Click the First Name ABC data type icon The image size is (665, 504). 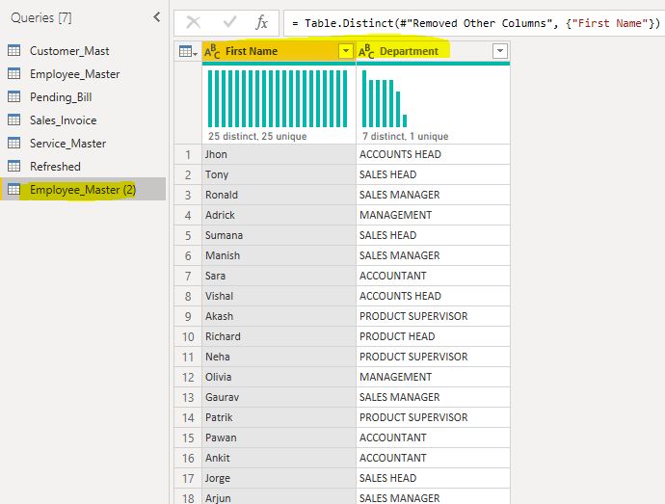click(212, 51)
